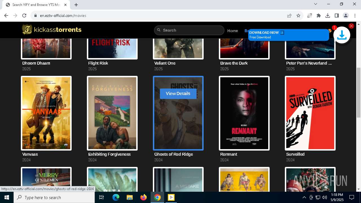Click the Chrome taskbar icon

click(x=157, y=197)
